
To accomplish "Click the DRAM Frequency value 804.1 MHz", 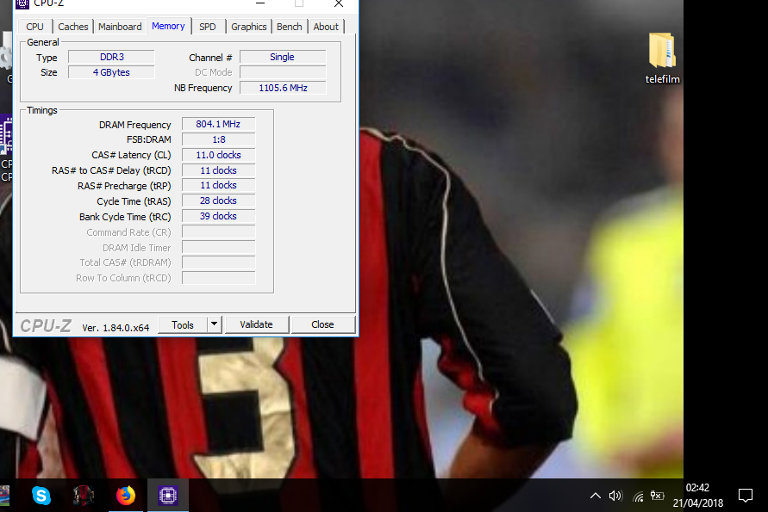I will (x=218, y=124).
